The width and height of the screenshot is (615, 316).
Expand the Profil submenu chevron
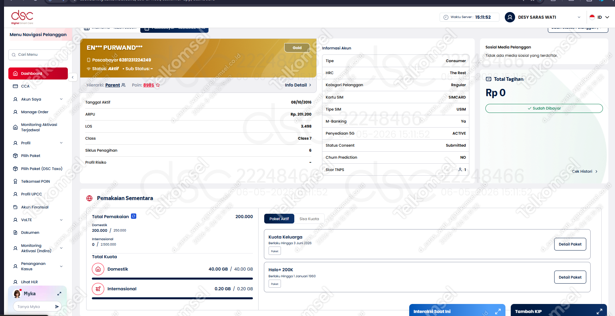coord(61,143)
